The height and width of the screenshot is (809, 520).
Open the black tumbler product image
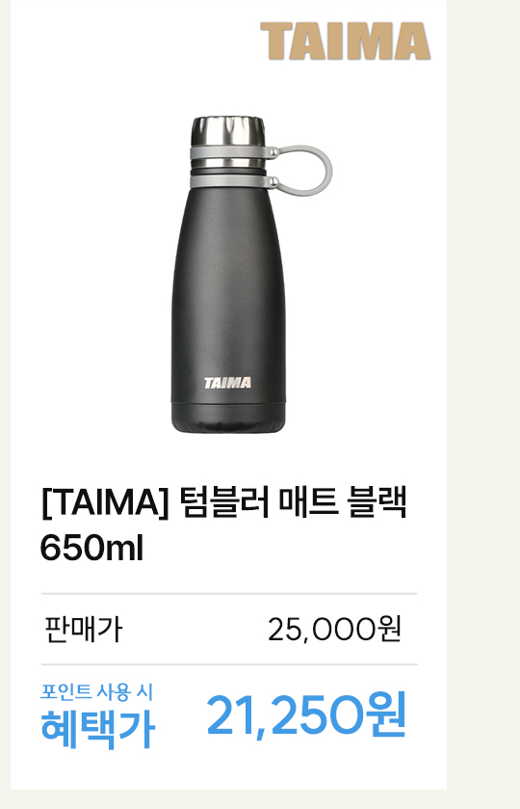click(251, 275)
